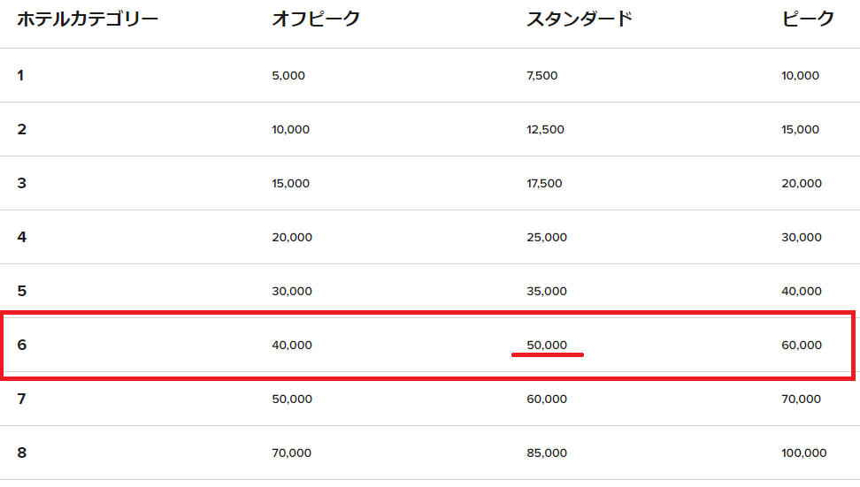The image size is (860, 487).
Task: Click the ピーク column header
Action: pos(808,19)
